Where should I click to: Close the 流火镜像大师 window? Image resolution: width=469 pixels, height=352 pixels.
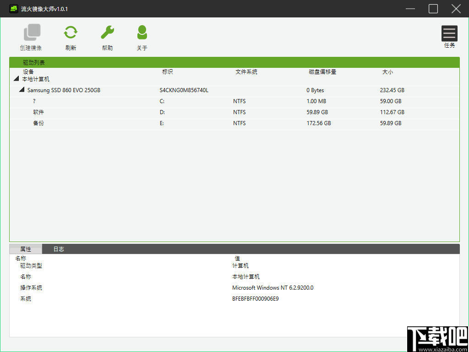click(456, 9)
